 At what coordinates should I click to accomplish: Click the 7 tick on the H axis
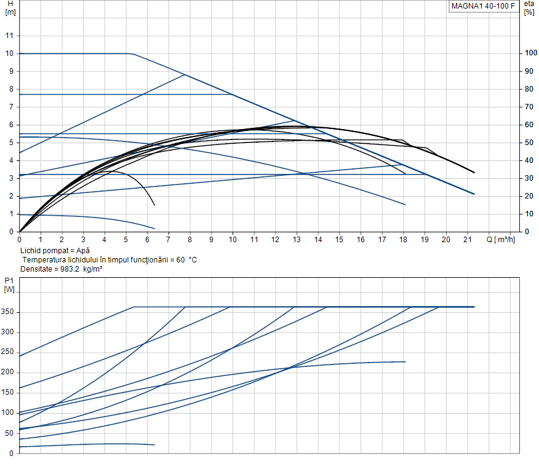pos(11,107)
